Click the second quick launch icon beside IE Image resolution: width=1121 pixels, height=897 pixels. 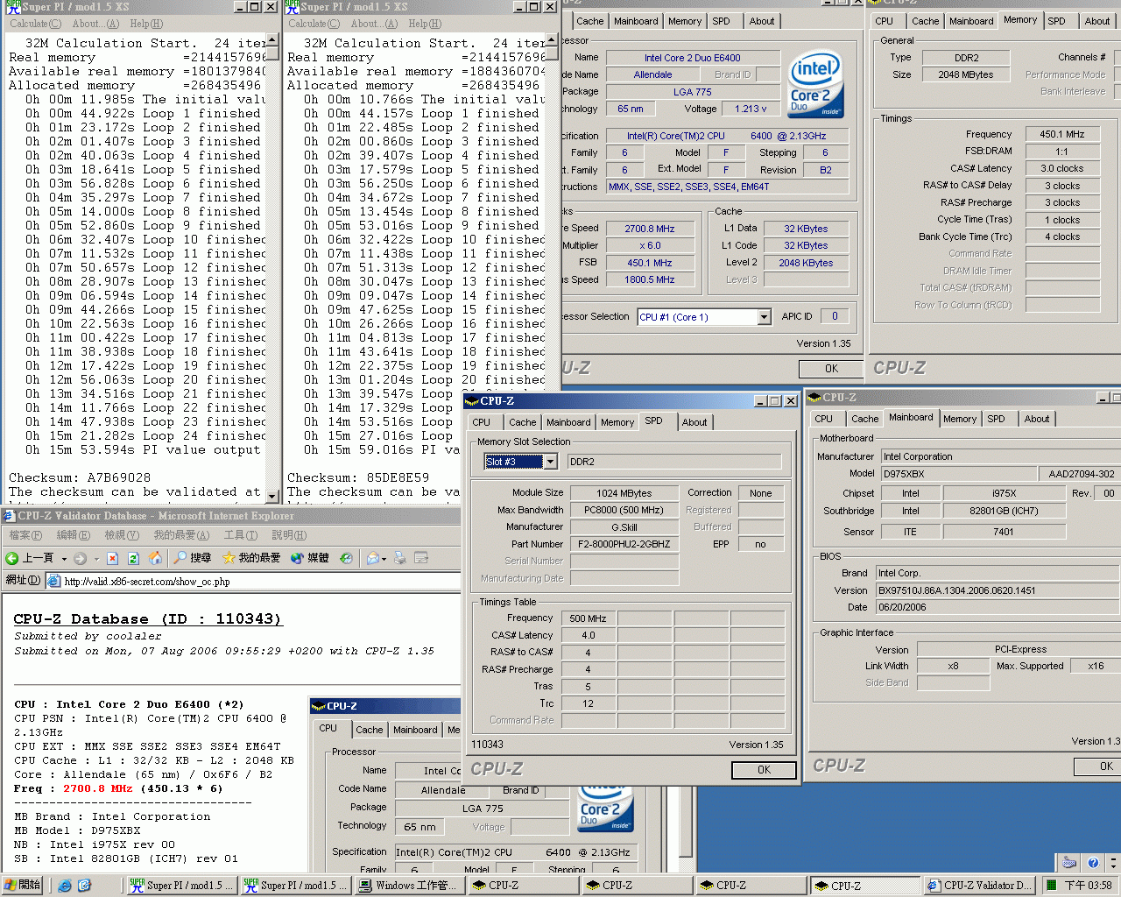(84, 886)
